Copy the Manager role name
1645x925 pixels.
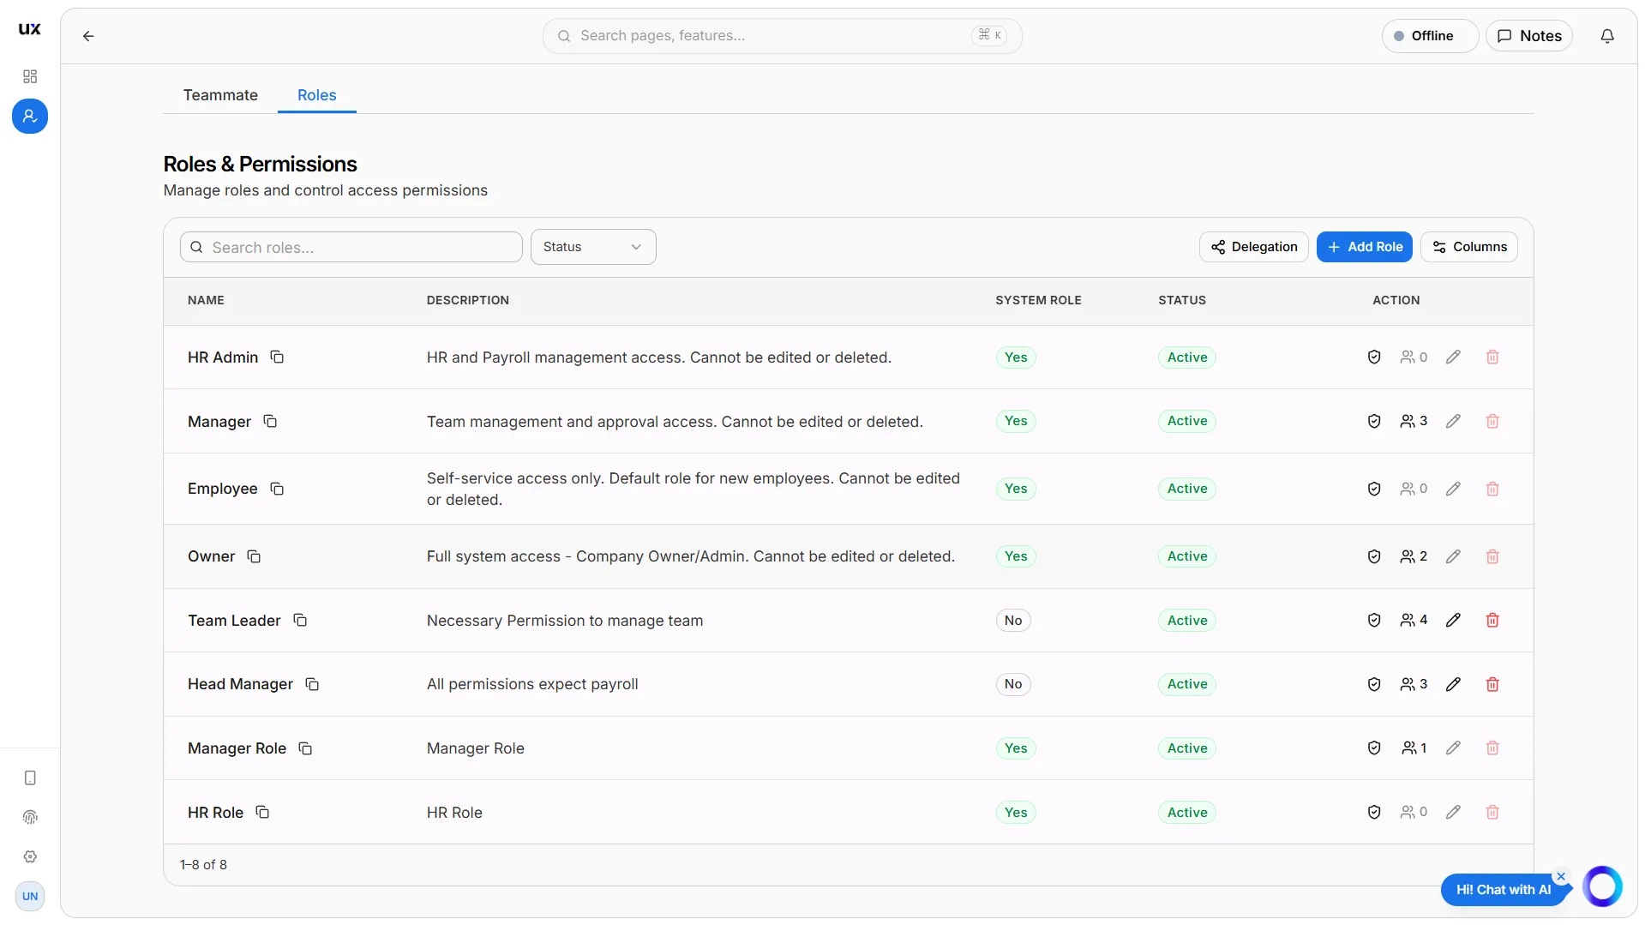tap(270, 421)
